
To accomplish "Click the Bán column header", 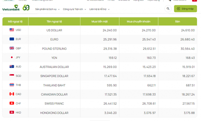I will pos(178,22).
